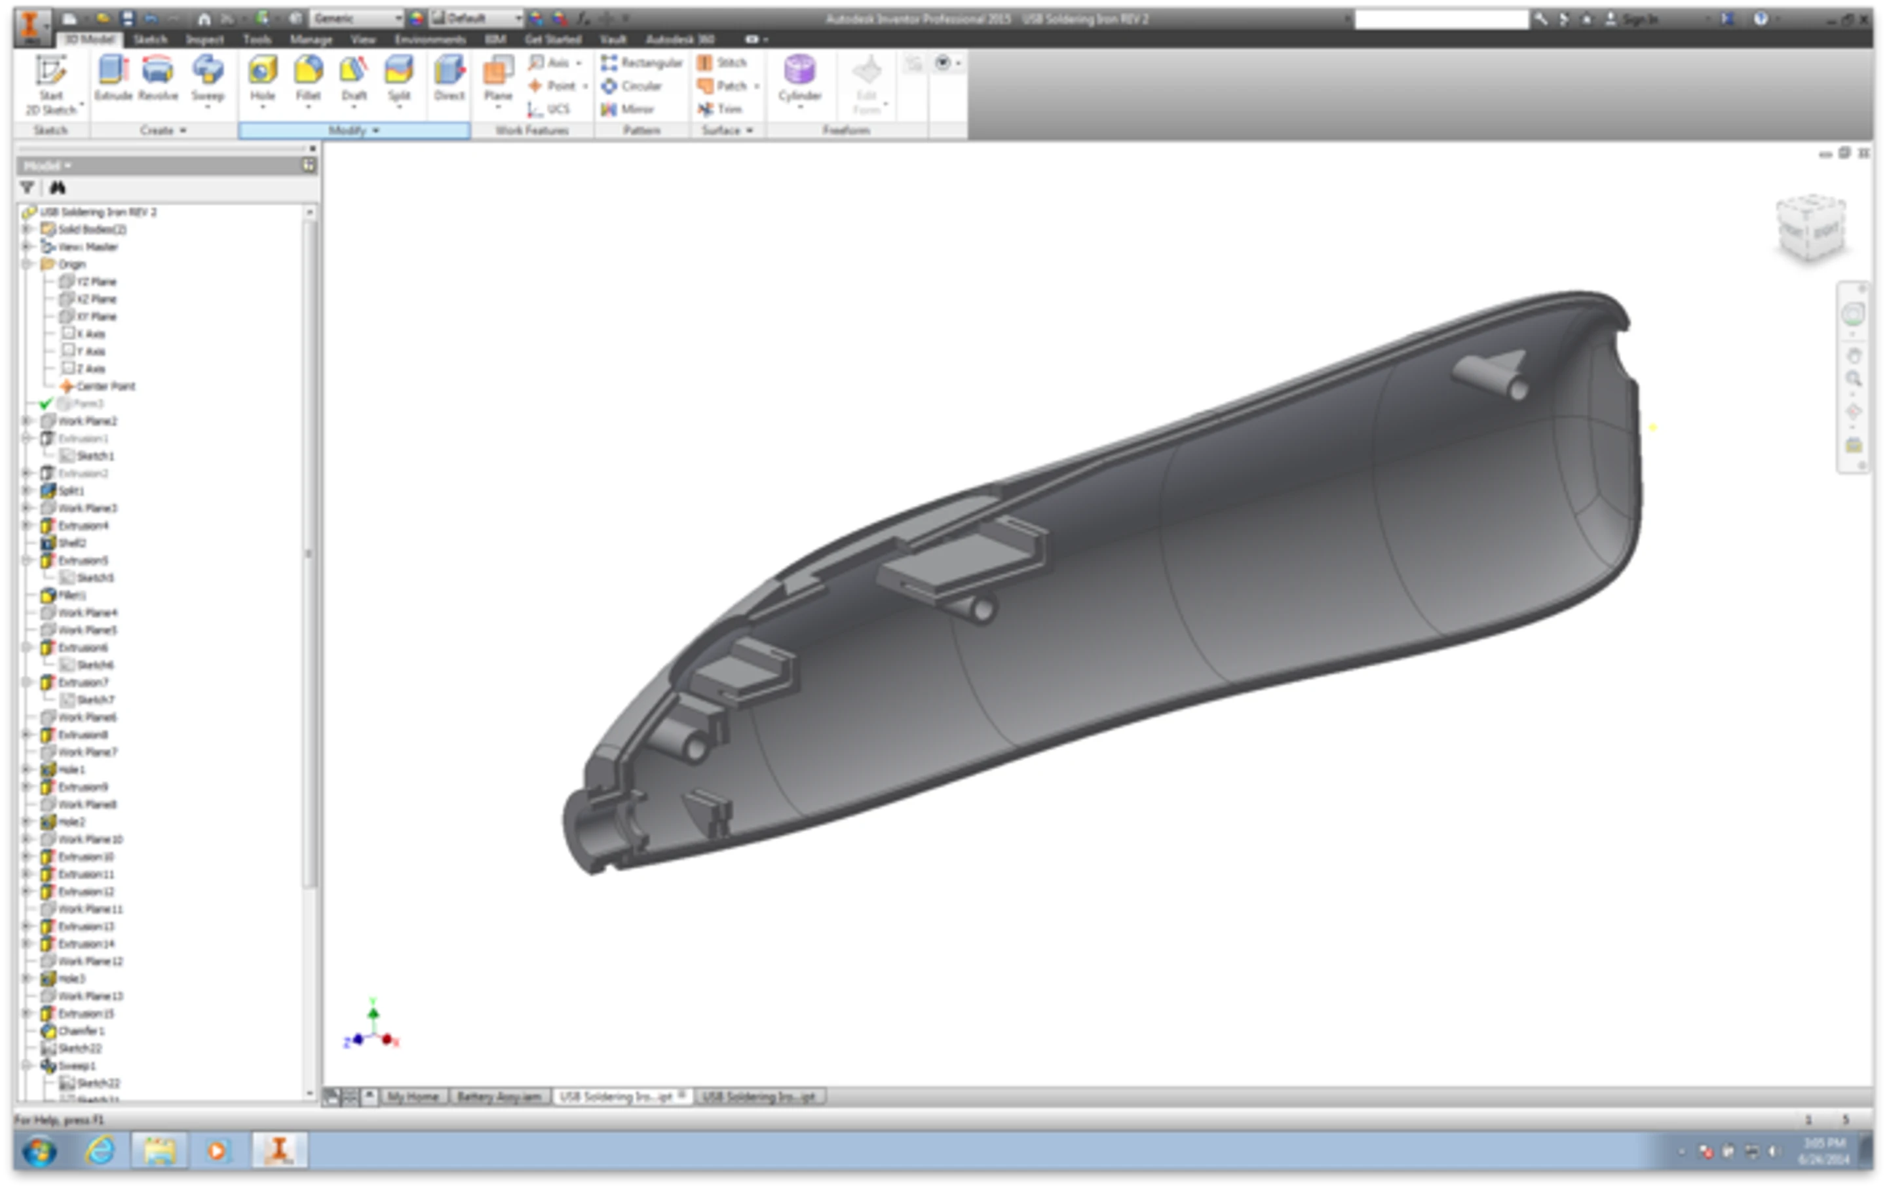Start a new 2D Sketch
This screenshot has height=1189, width=1887.
coord(51,85)
